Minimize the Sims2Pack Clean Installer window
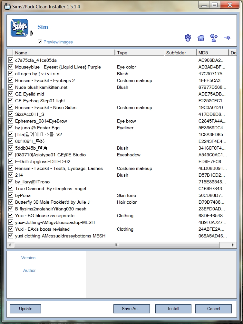Viewport: 243px width, 324px height. pyautogui.click(x=204, y=5)
